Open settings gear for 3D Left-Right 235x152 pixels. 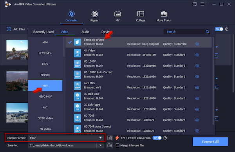pyautogui.click(x=197, y=109)
